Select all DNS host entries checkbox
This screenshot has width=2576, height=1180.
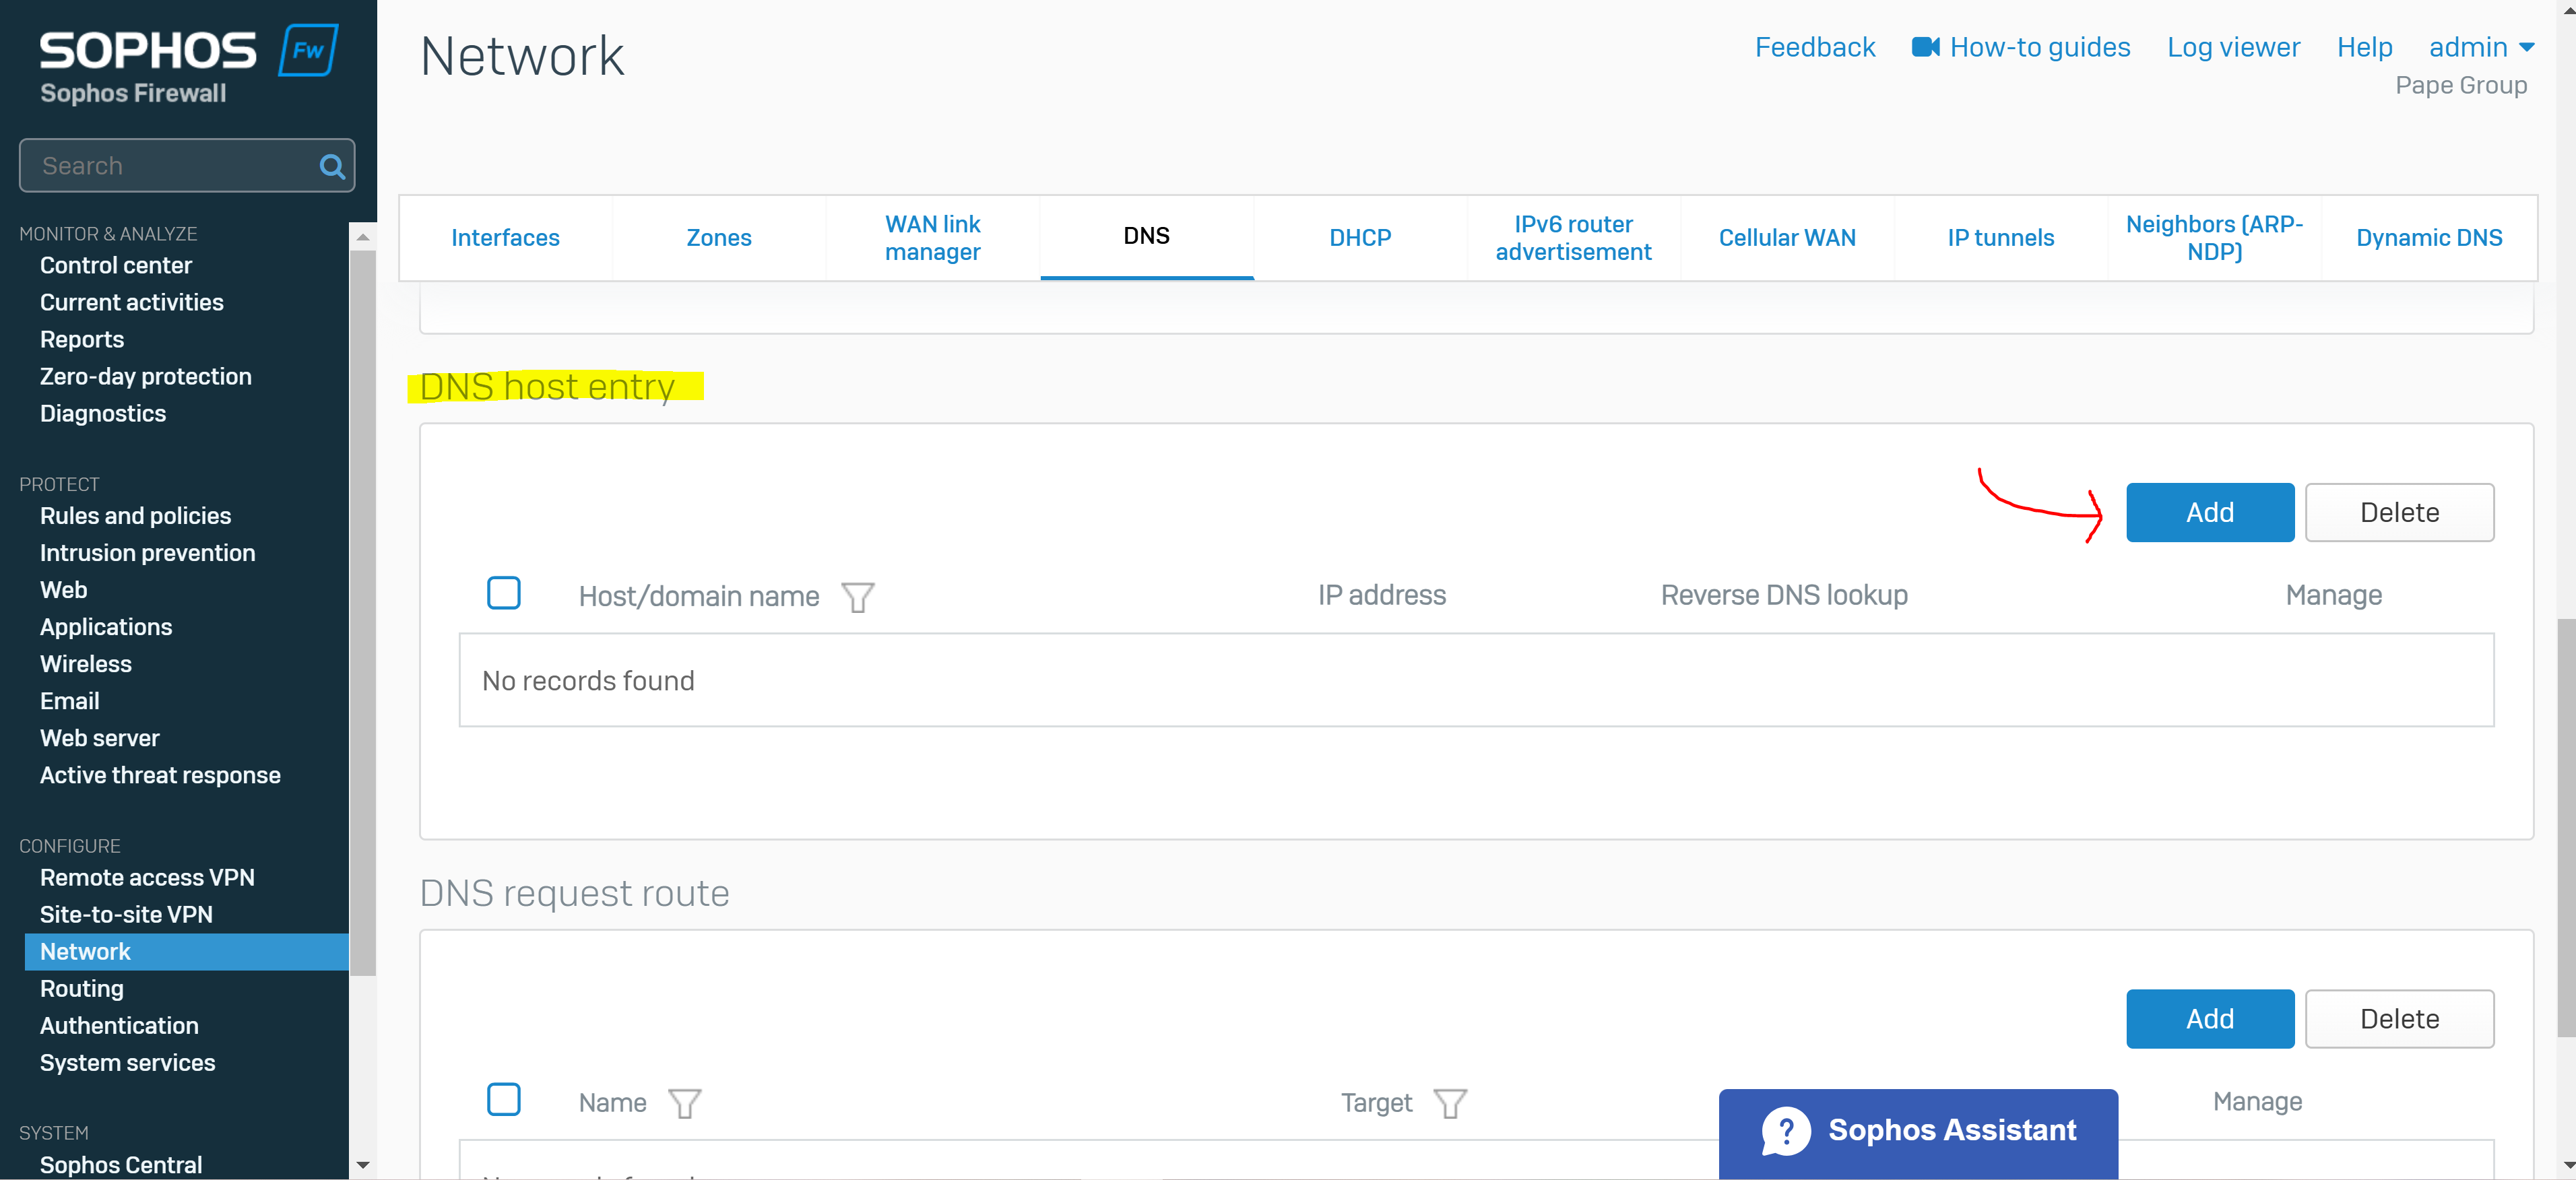(x=503, y=593)
